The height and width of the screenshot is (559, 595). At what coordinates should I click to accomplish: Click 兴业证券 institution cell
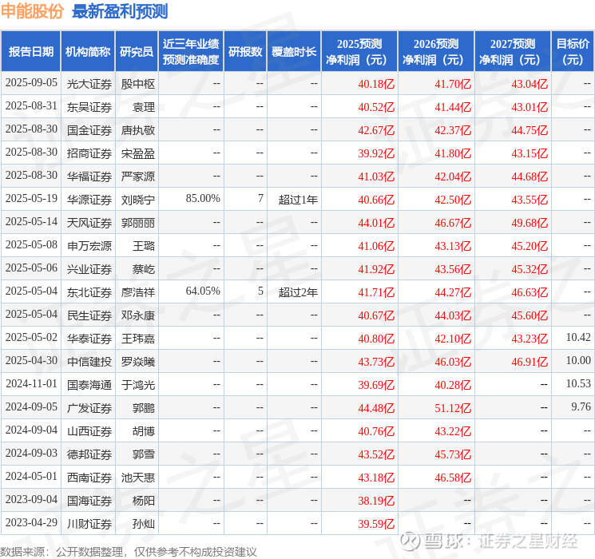pos(89,269)
